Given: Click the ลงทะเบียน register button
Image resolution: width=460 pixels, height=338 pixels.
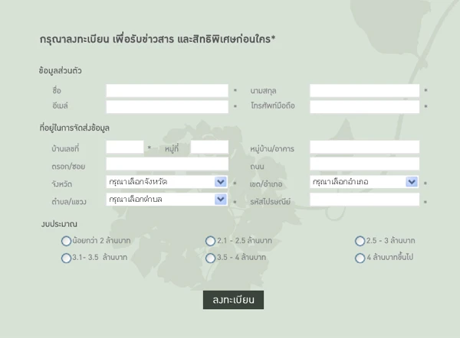Looking at the screenshot, I should (x=233, y=300).
